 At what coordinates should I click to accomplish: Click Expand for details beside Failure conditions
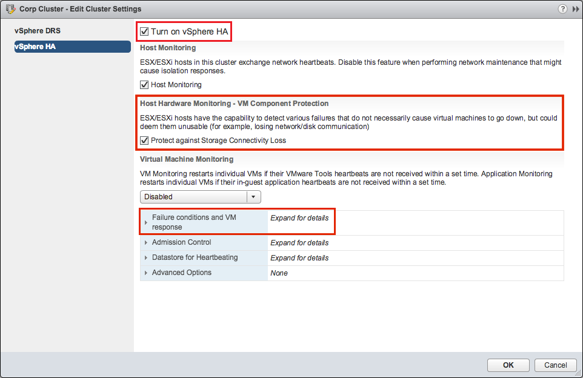(x=299, y=218)
